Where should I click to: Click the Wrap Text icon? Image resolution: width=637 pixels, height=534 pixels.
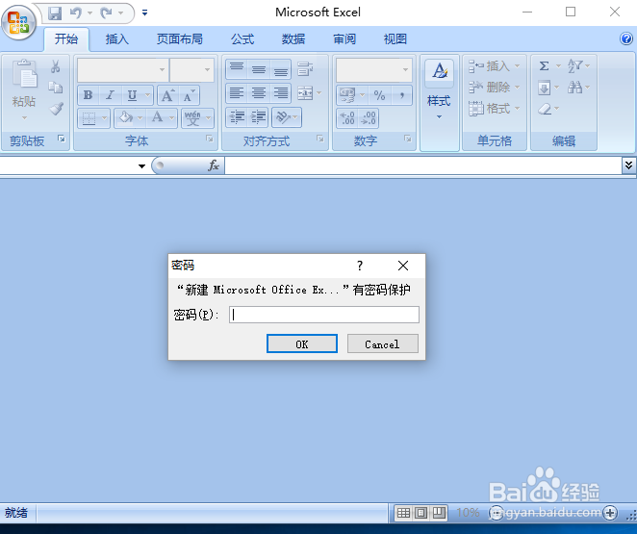pyautogui.click(x=305, y=69)
